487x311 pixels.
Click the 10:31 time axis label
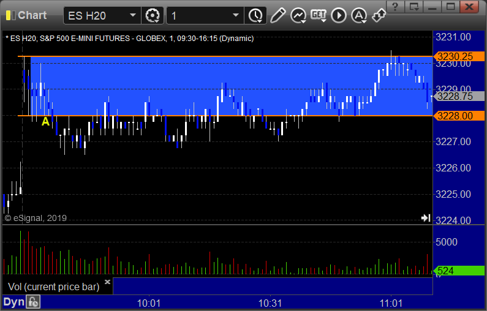270,303
